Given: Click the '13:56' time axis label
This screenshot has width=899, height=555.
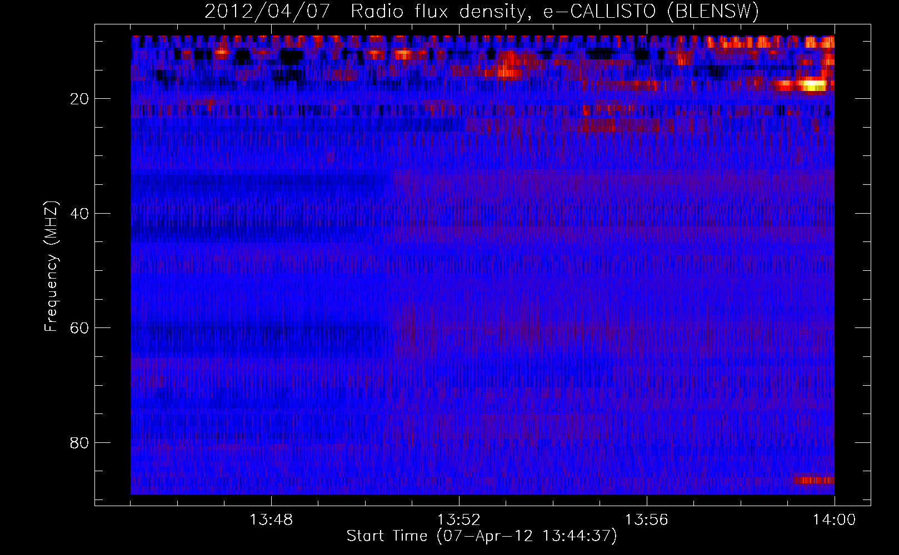Looking at the screenshot, I should pyautogui.click(x=647, y=520).
